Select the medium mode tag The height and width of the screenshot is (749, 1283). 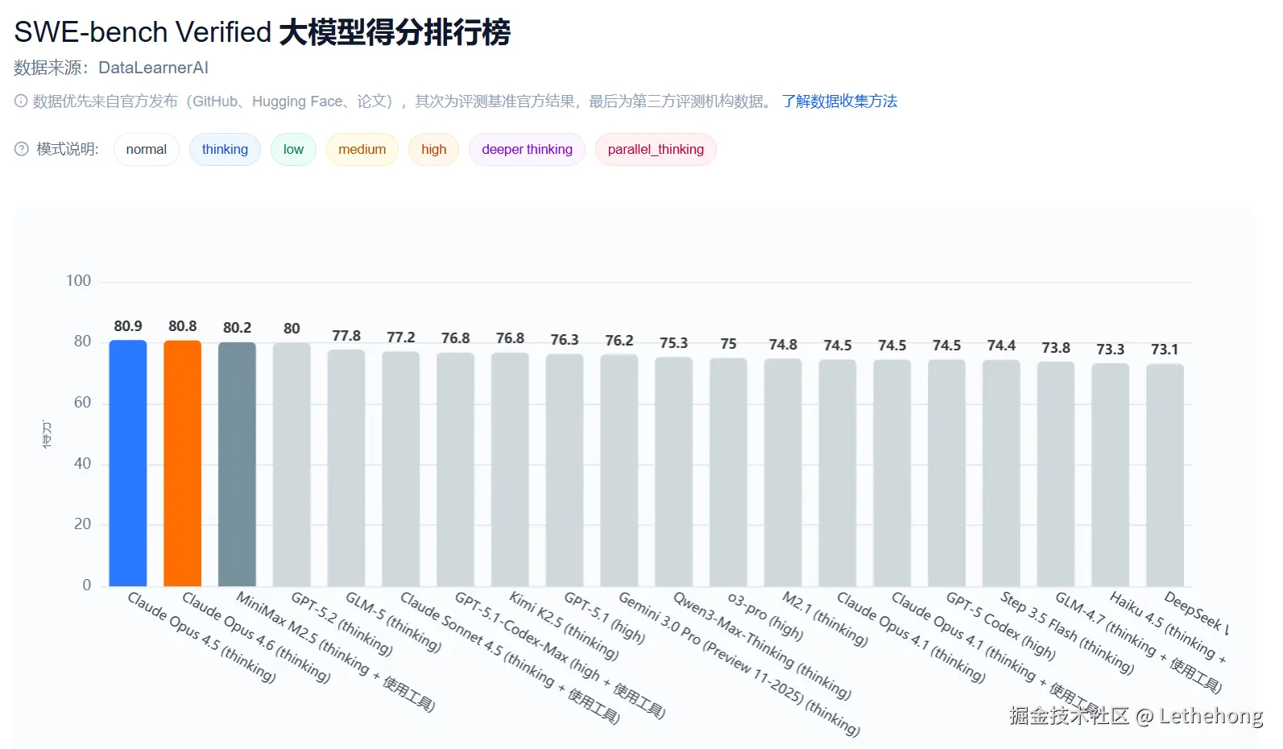[362, 150]
